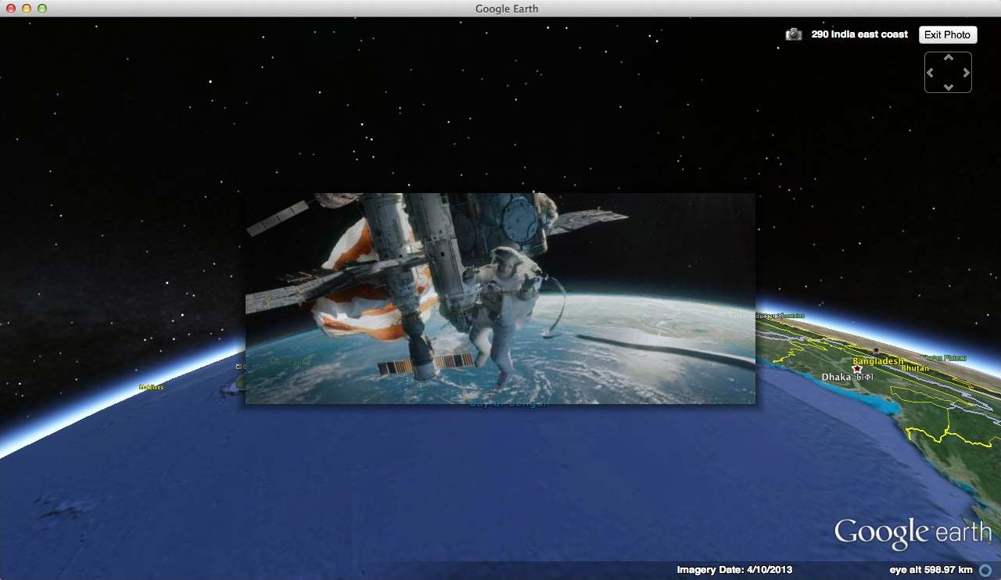Click the dark star marker above Bangladesh label
Image resolution: width=1001 pixels, height=580 pixels.
coord(877,350)
